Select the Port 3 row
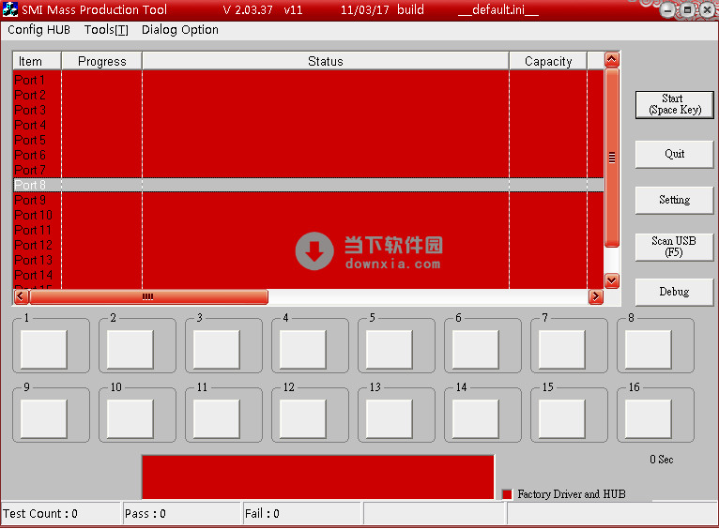719x529 pixels. click(x=308, y=111)
